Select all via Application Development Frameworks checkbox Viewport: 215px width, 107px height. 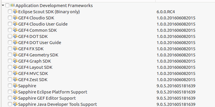click(x=7, y=6)
